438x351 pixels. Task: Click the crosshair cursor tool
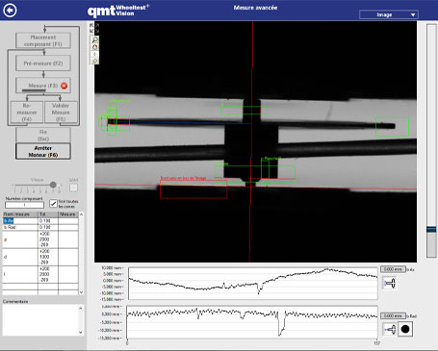(95, 54)
